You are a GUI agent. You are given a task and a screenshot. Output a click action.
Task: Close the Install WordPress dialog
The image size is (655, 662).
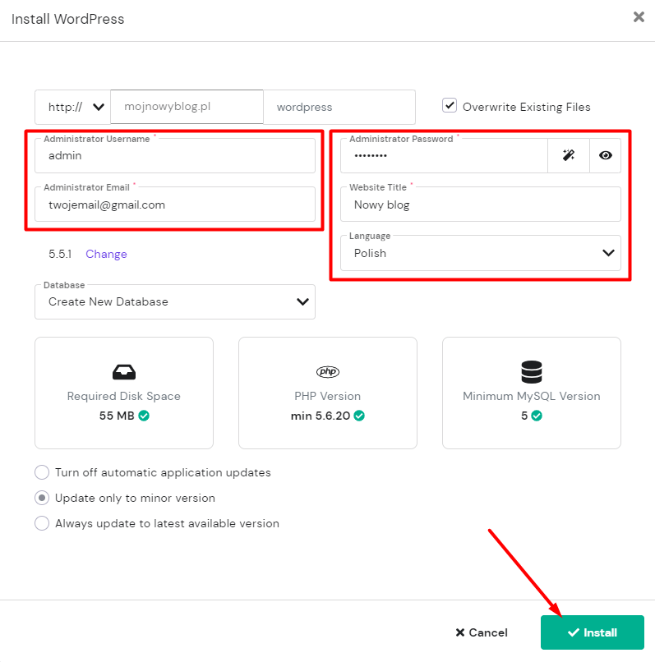[639, 17]
